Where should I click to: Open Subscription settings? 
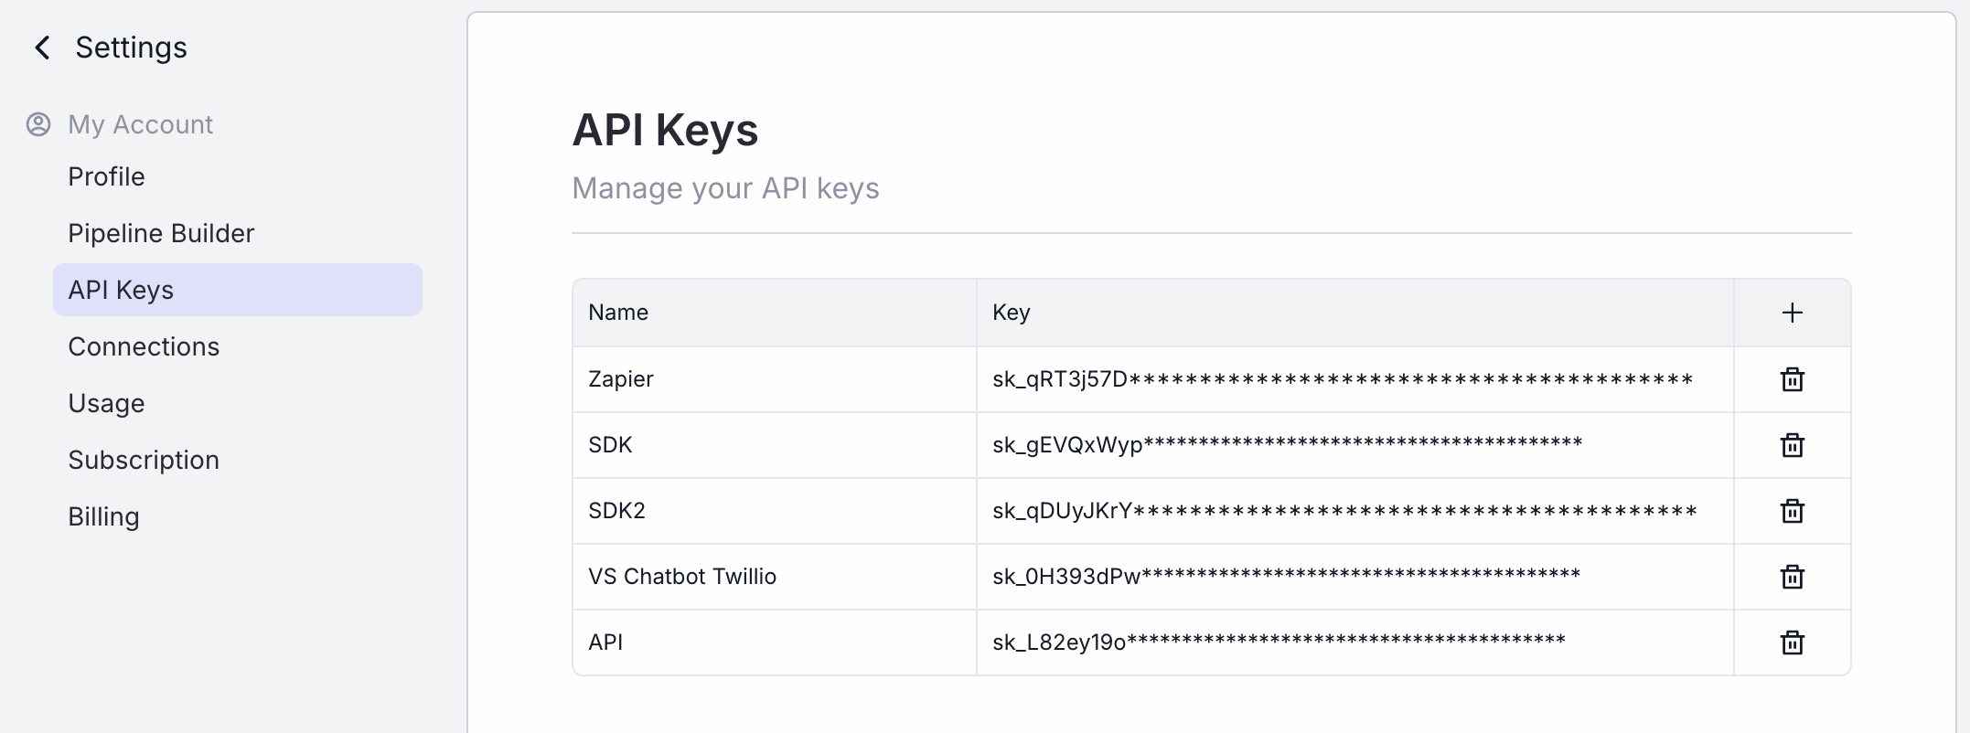point(238,460)
